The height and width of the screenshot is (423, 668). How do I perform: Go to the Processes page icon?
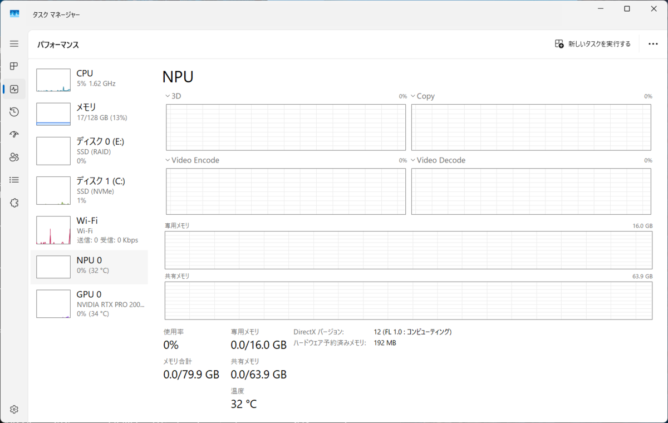click(x=14, y=66)
